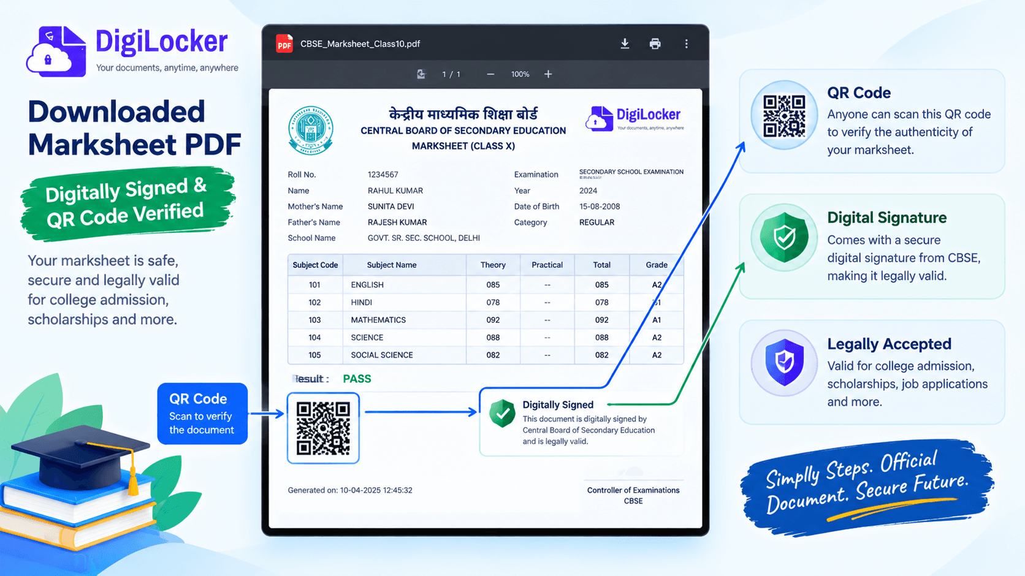
Task: Click the SOCIAL SCIENCE subject row name
Action: [381, 355]
